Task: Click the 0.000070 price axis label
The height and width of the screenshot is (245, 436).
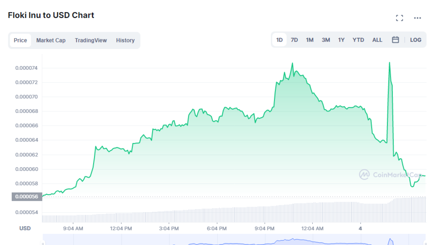Action: (x=26, y=97)
